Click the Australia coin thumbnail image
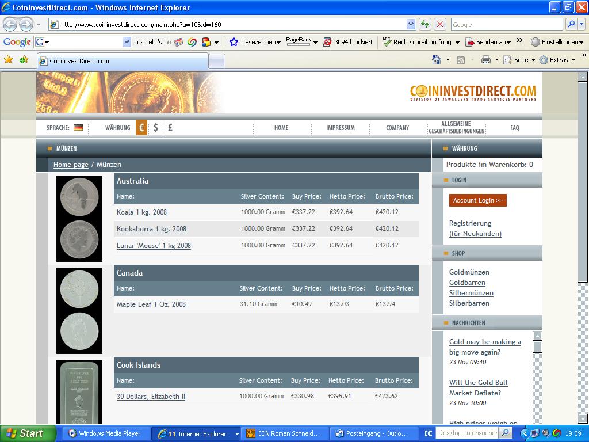 (79, 218)
